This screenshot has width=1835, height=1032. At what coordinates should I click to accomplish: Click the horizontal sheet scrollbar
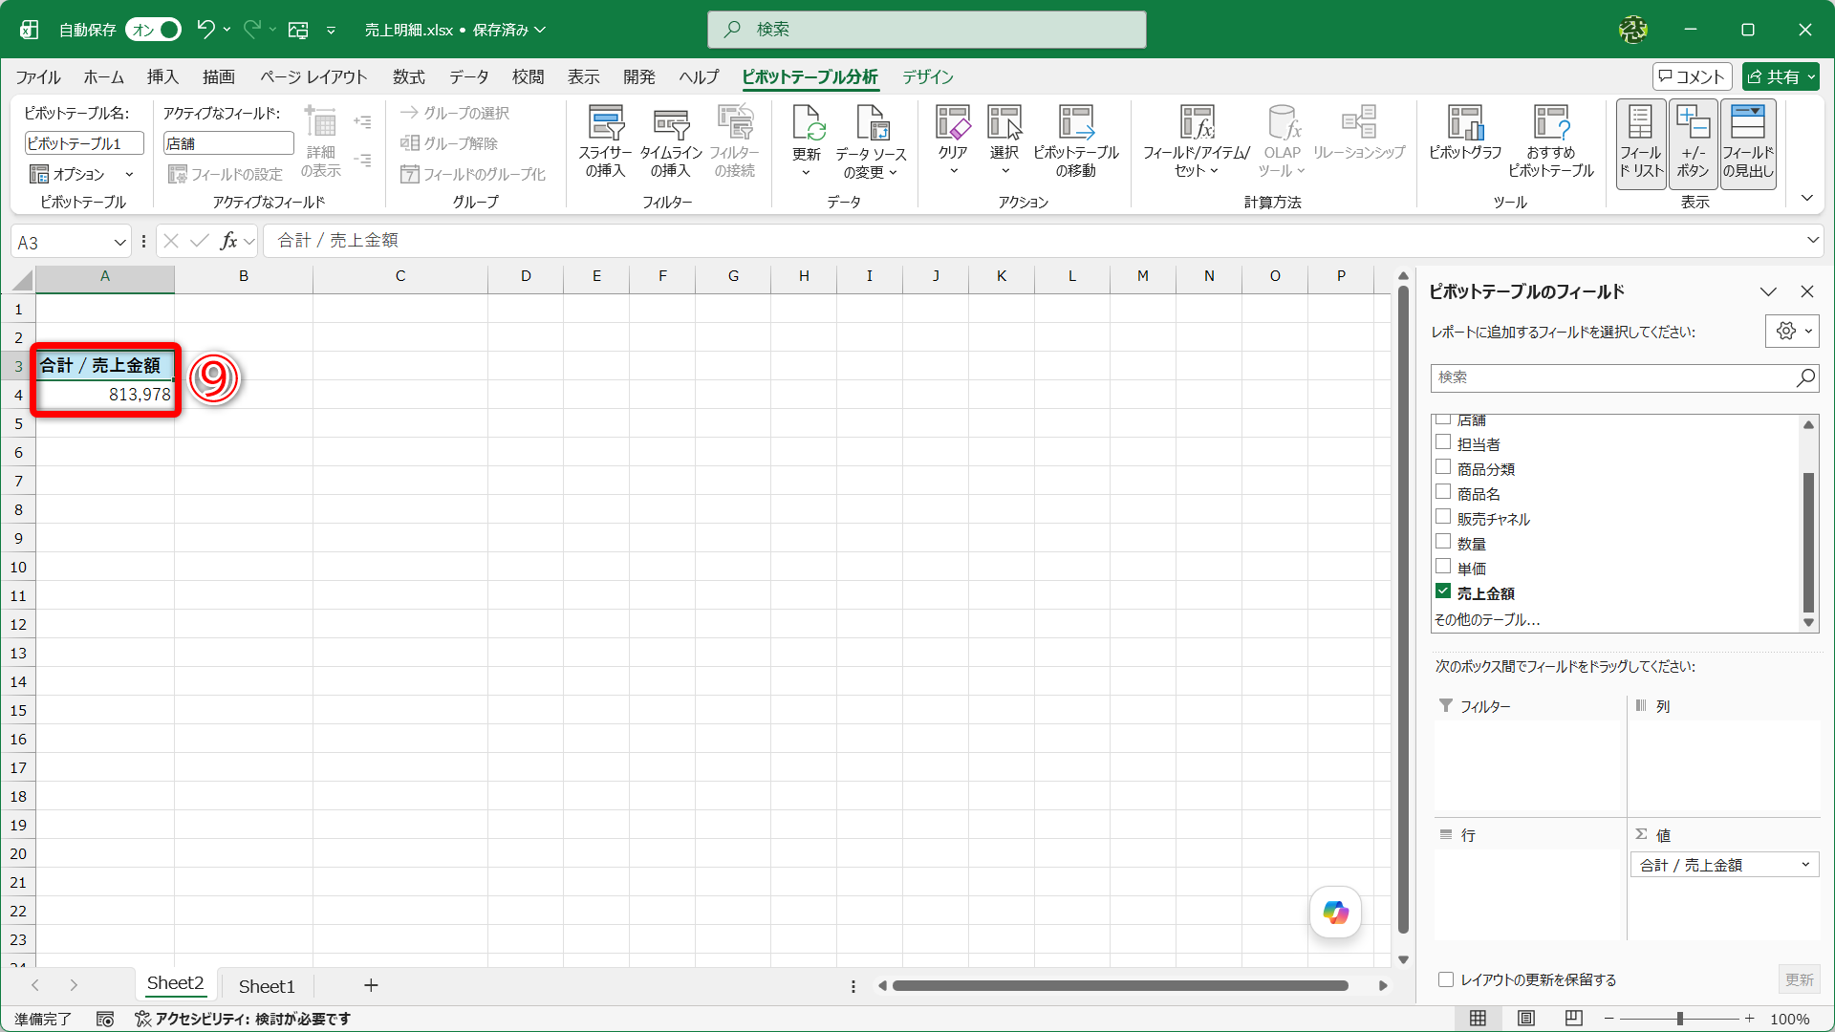(x=1120, y=985)
